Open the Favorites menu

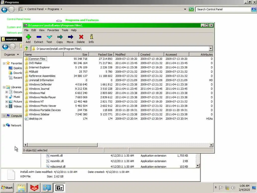tap(53, 30)
